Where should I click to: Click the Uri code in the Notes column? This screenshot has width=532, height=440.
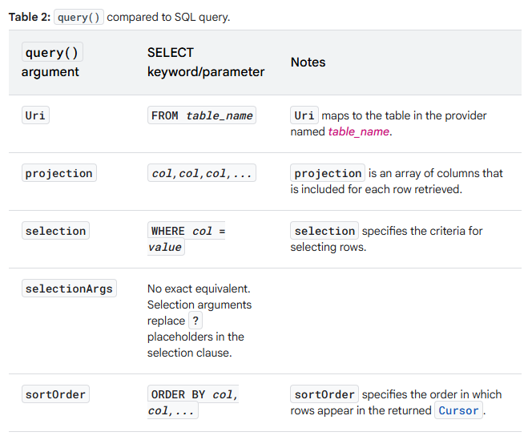[304, 115]
